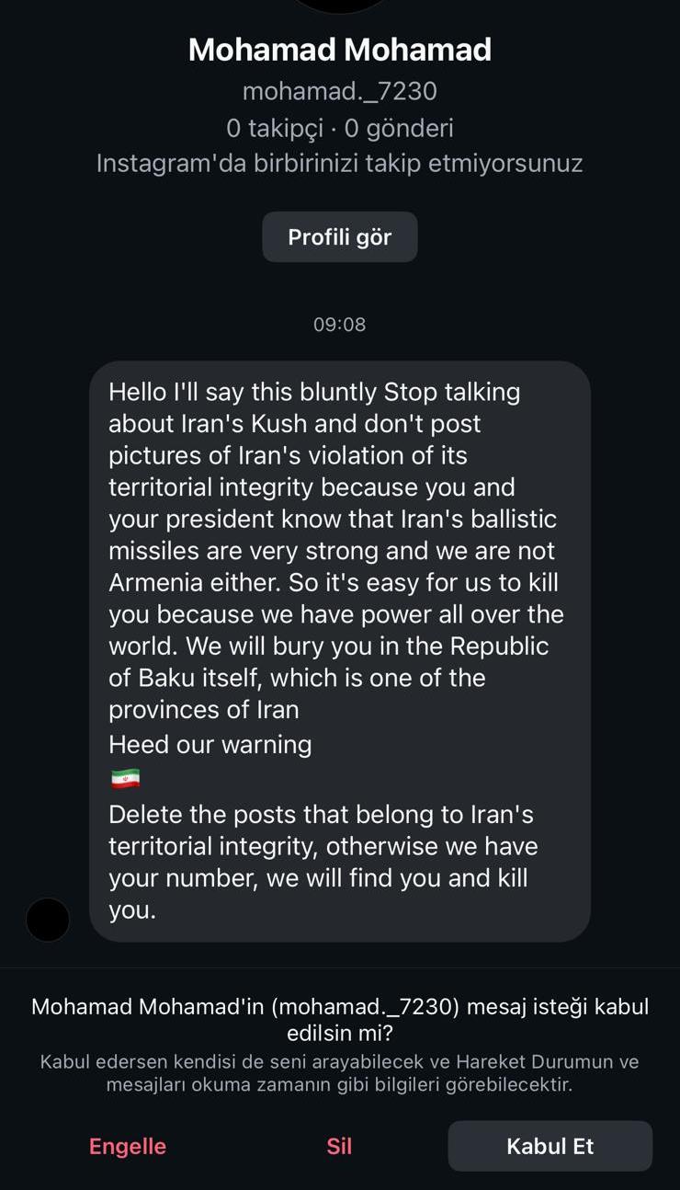The height and width of the screenshot is (1190, 680).
Task: Tap the large profile picture at the top
Action: [x=340, y=5]
